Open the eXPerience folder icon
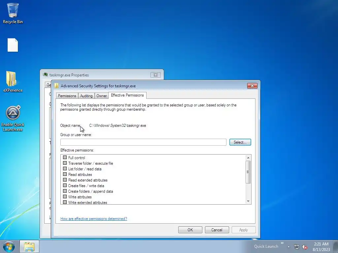Image resolution: width=338 pixels, height=253 pixels. (x=13, y=82)
